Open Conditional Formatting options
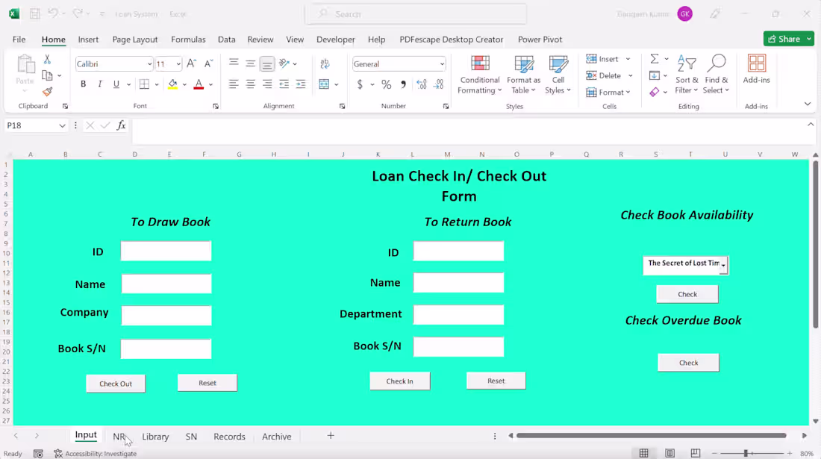The height and width of the screenshot is (459, 821). coord(478,75)
